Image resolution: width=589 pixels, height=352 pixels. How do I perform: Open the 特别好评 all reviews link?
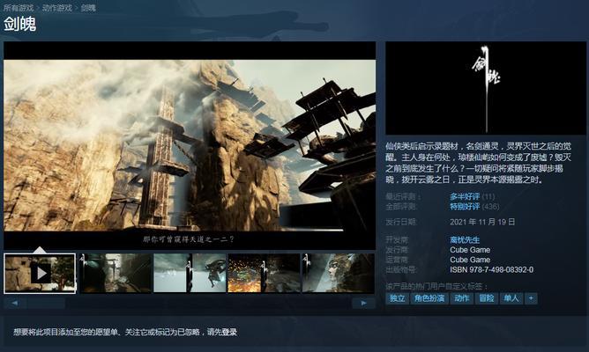pyautogui.click(x=465, y=207)
